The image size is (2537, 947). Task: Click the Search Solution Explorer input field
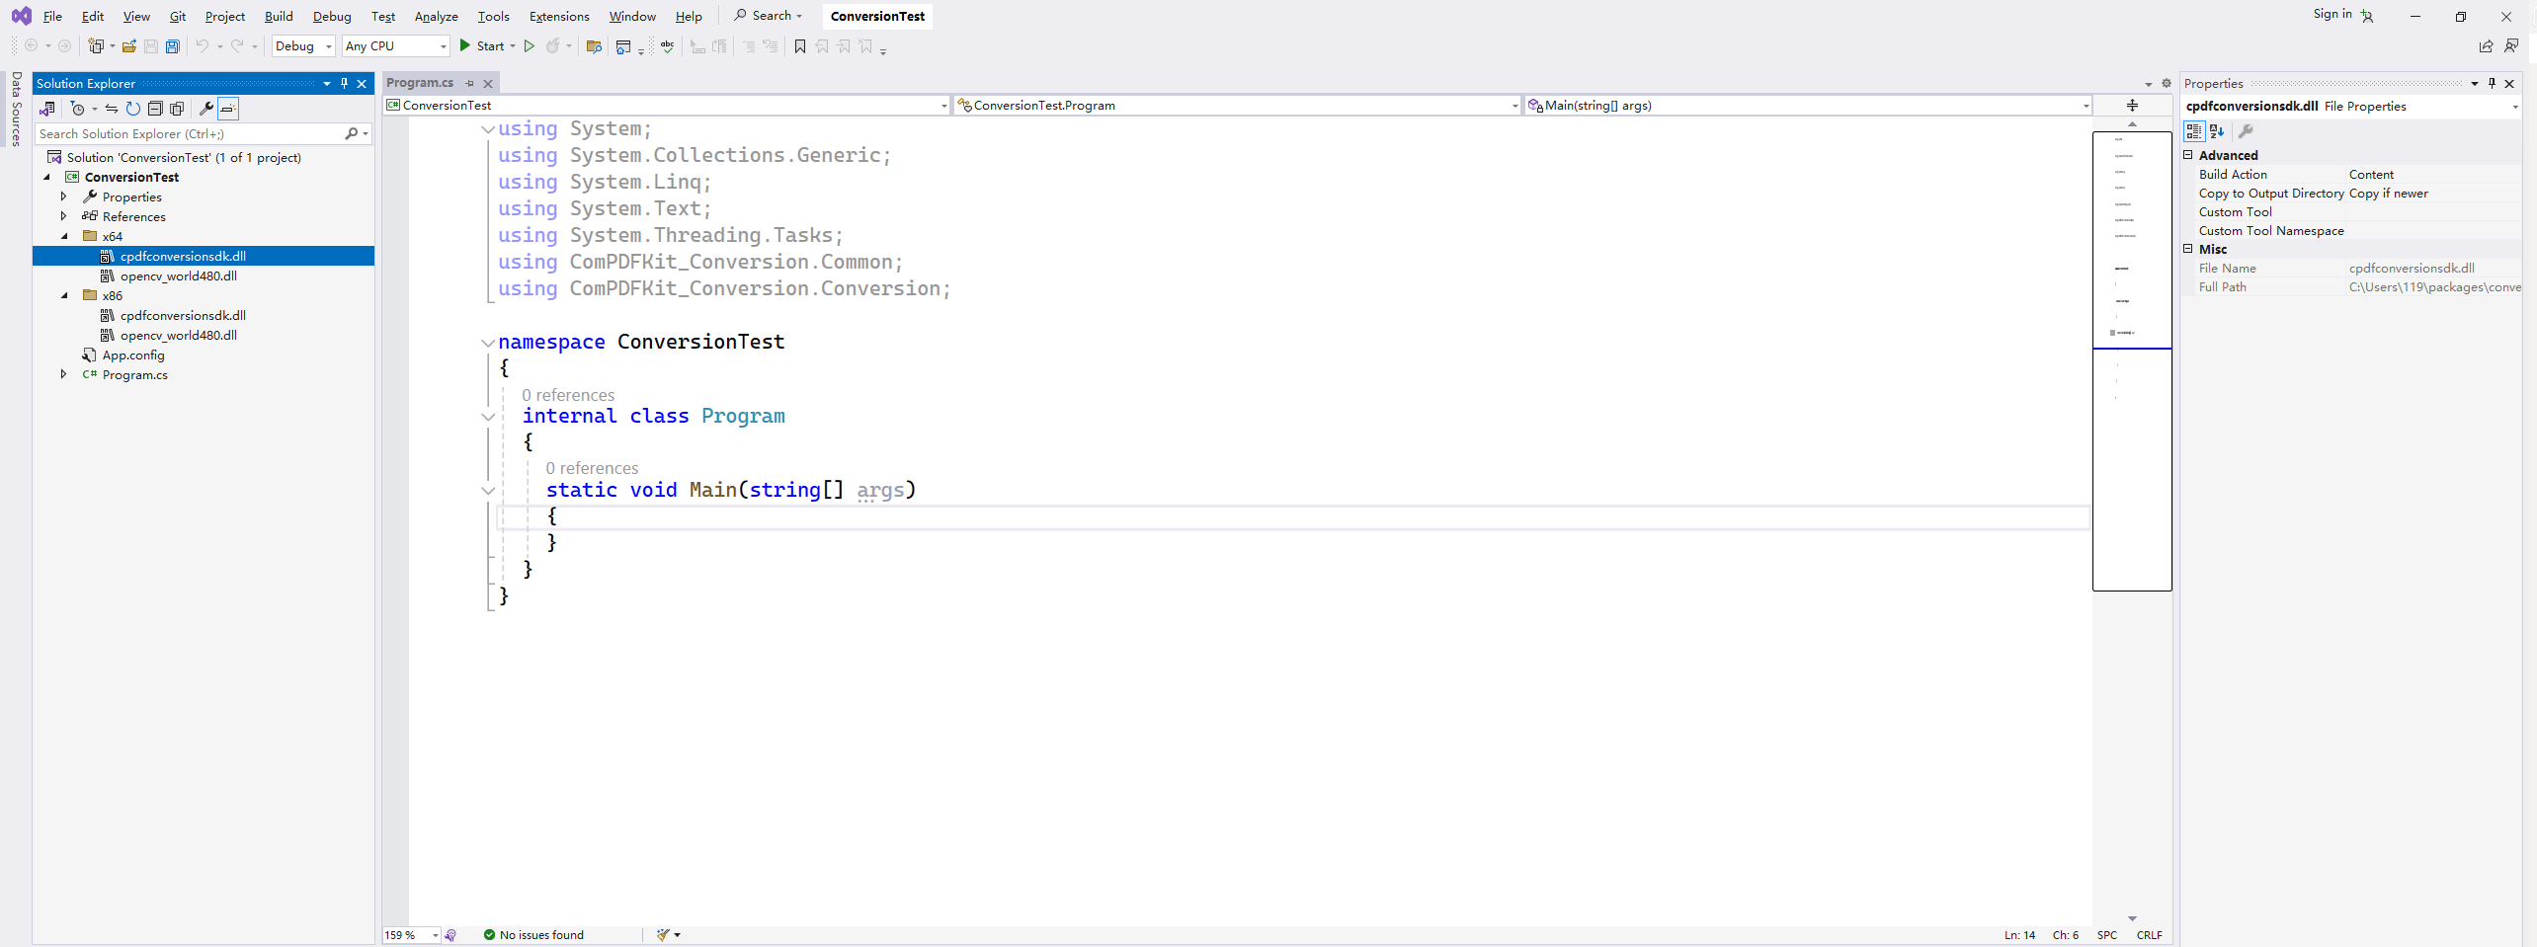point(188,134)
